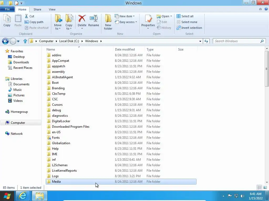Viewport: 269px width, 201px height.
Task: Sort by the Type column header
Action: click(x=161, y=49)
